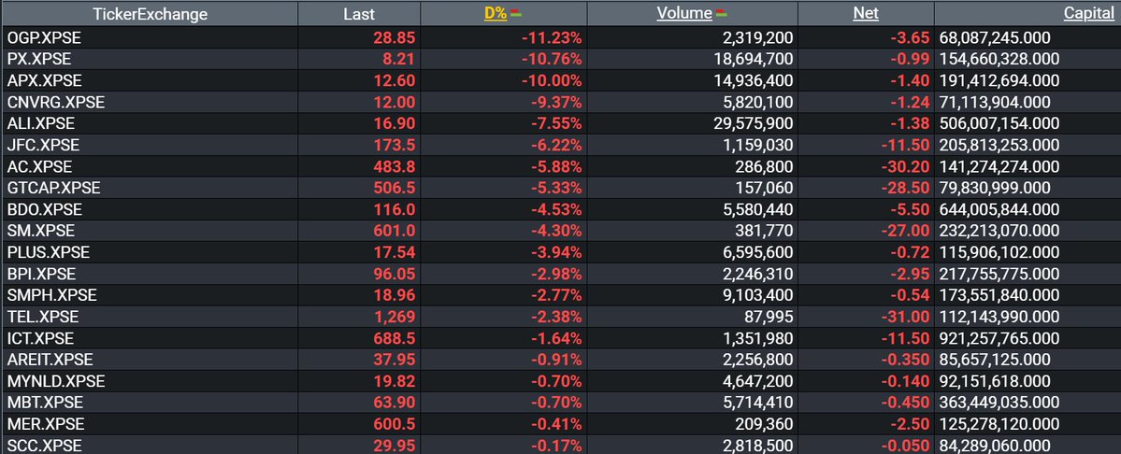Click net change -27.00 for SM
The height and width of the screenshot is (454, 1121).
click(905, 231)
